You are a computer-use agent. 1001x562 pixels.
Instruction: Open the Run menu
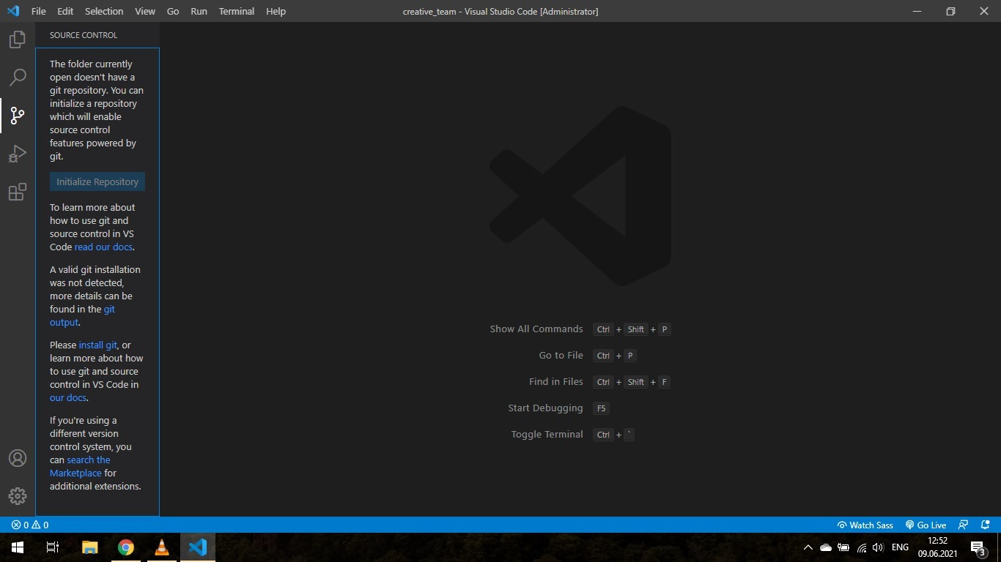[199, 11]
